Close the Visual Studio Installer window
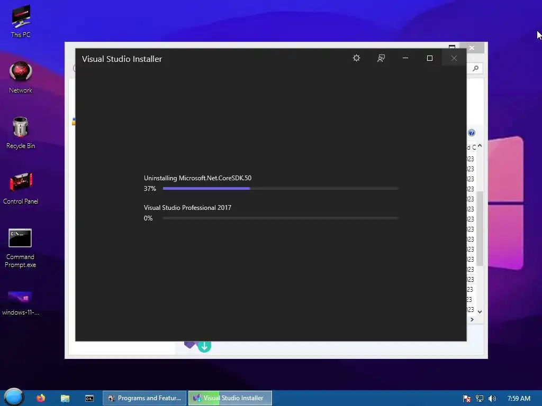 [454, 58]
